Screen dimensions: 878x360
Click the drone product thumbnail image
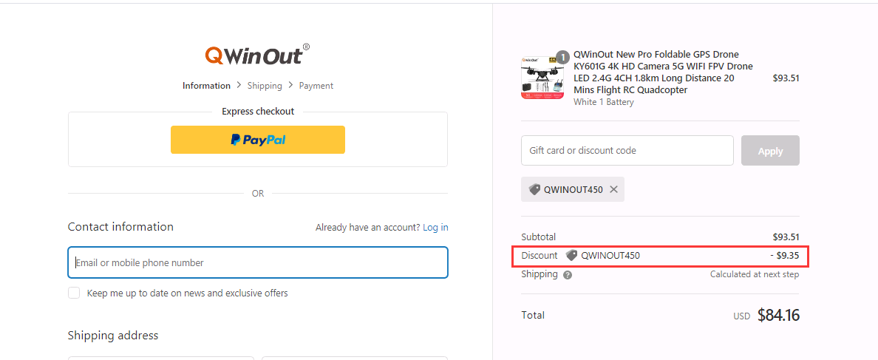pyautogui.click(x=542, y=77)
